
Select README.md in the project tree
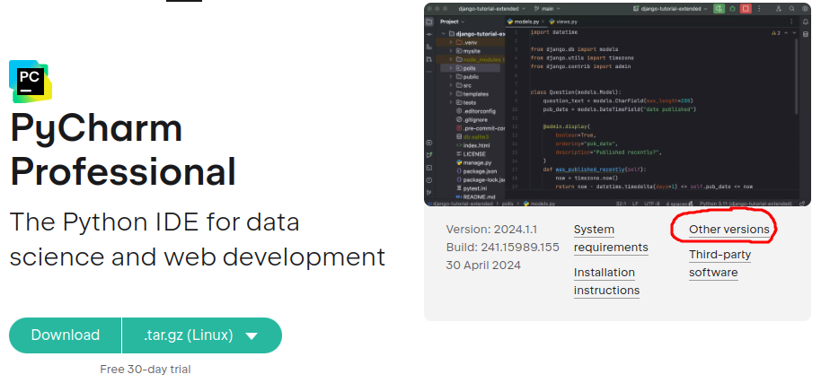(x=475, y=196)
